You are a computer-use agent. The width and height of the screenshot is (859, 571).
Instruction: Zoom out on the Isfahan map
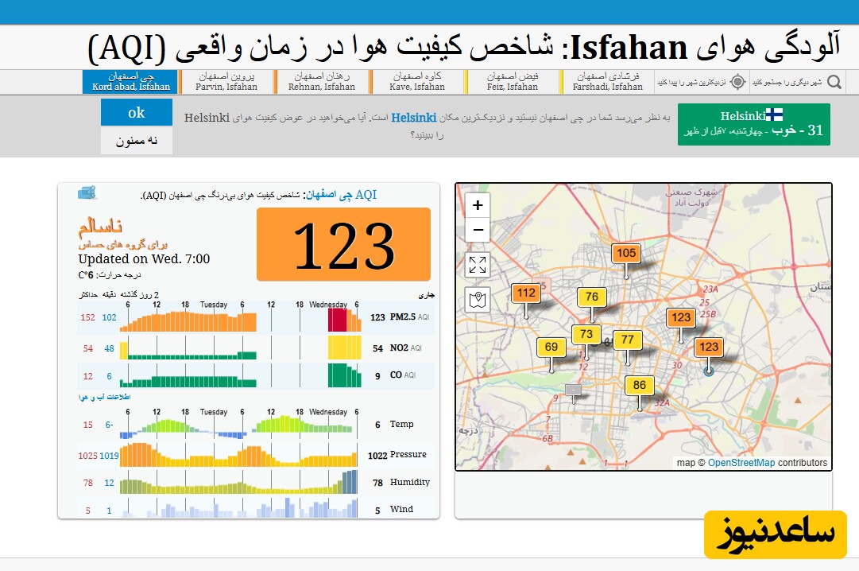coord(478,230)
